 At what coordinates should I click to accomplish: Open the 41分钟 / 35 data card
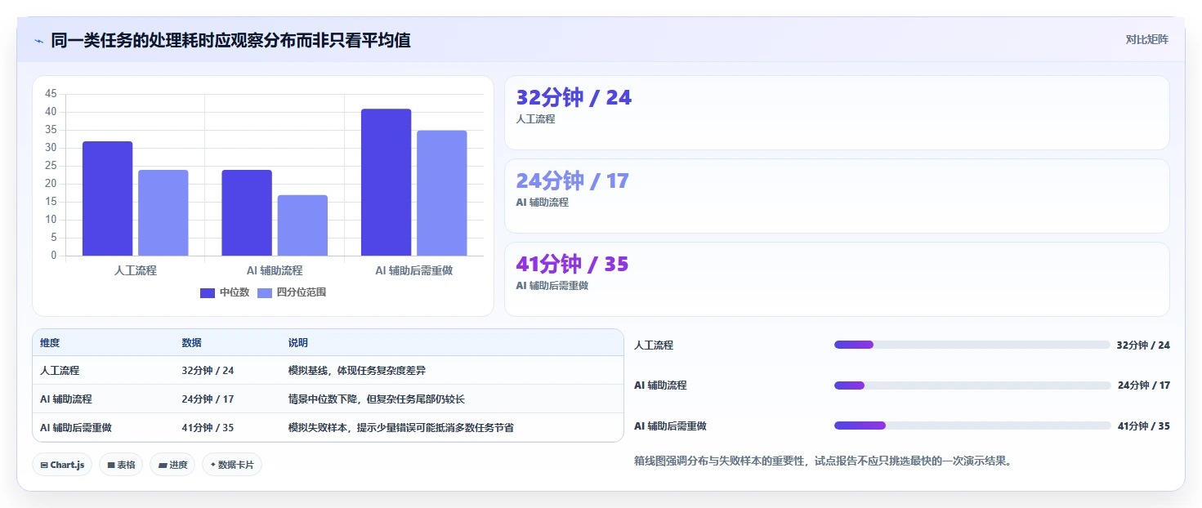[x=837, y=279]
